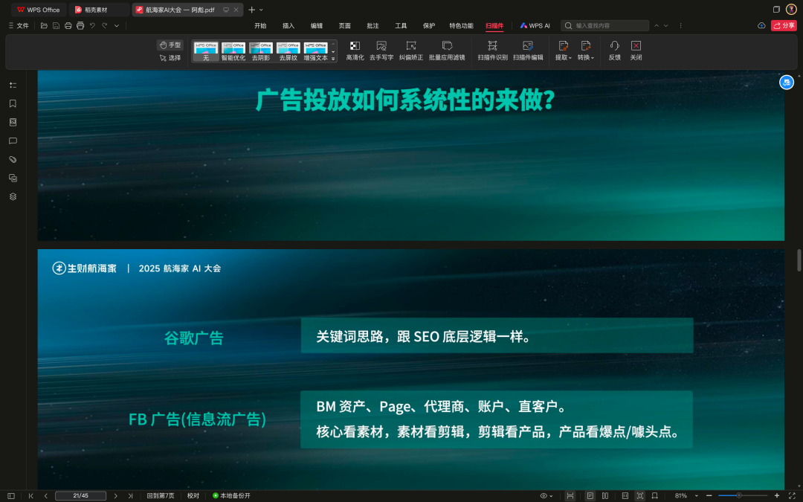Click the 反馈 feedback headset icon

point(615,51)
